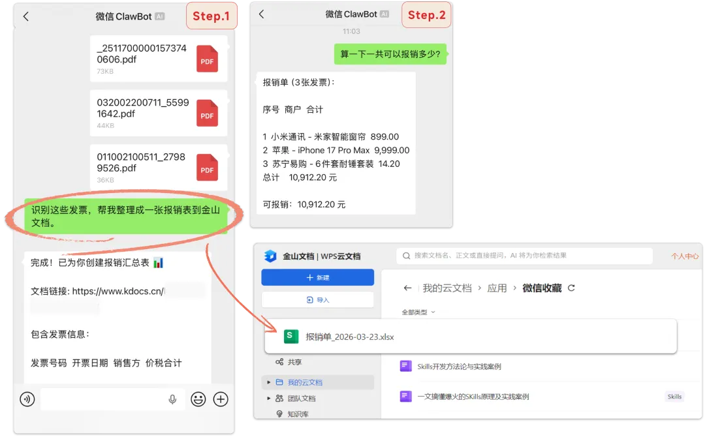Click 应用 in the breadcrumb path
The height and width of the screenshot is (437, 705).
click(x=497, y=288)
